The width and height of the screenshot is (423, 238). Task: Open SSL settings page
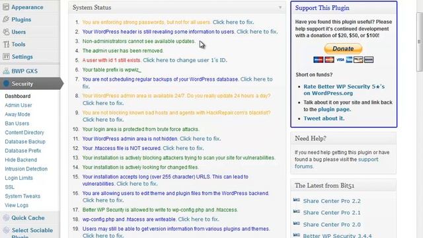9,187
